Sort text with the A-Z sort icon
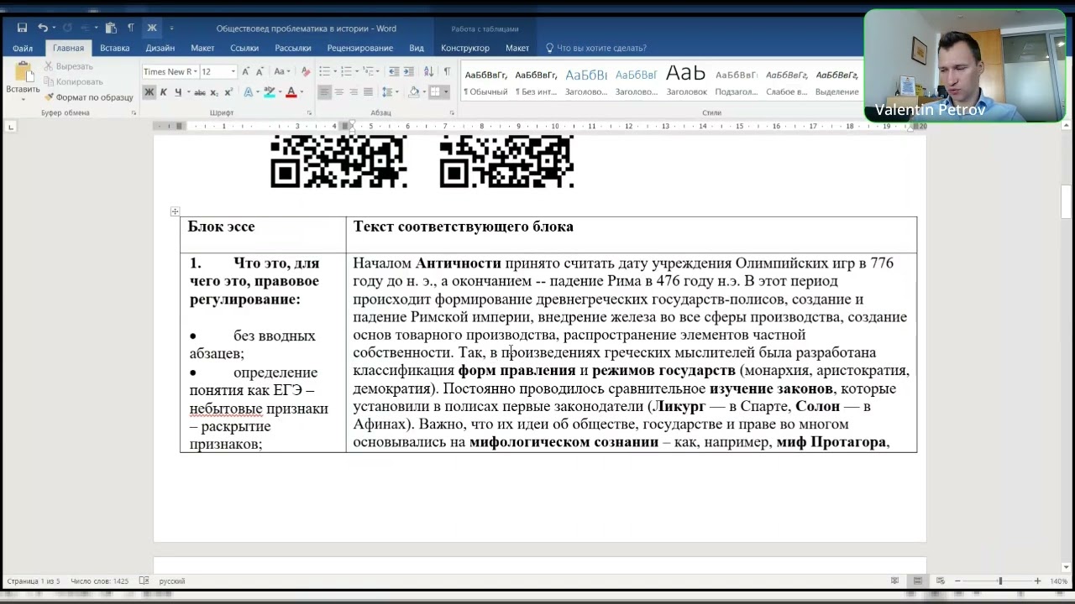1075x604 pixels. (427, 71)
